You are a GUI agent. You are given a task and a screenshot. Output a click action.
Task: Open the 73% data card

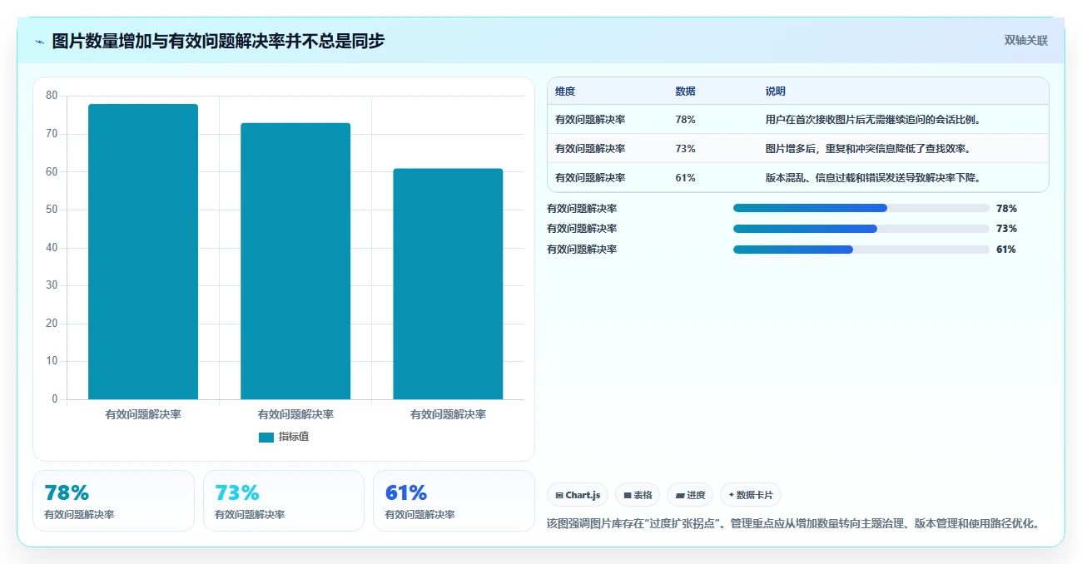[284, 501]
